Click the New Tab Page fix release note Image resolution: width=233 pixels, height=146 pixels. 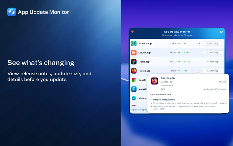pyautogui.click(x=190, y=103)
